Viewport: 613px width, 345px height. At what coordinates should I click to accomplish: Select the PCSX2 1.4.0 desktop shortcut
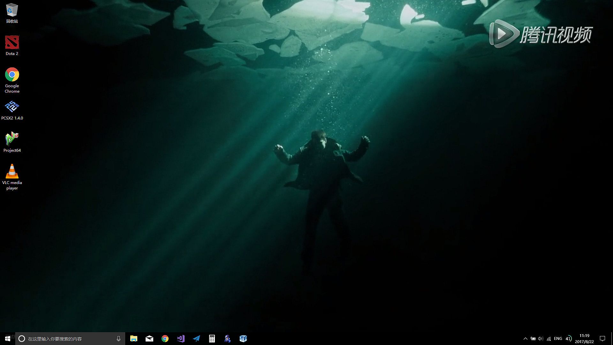(12, 110)
